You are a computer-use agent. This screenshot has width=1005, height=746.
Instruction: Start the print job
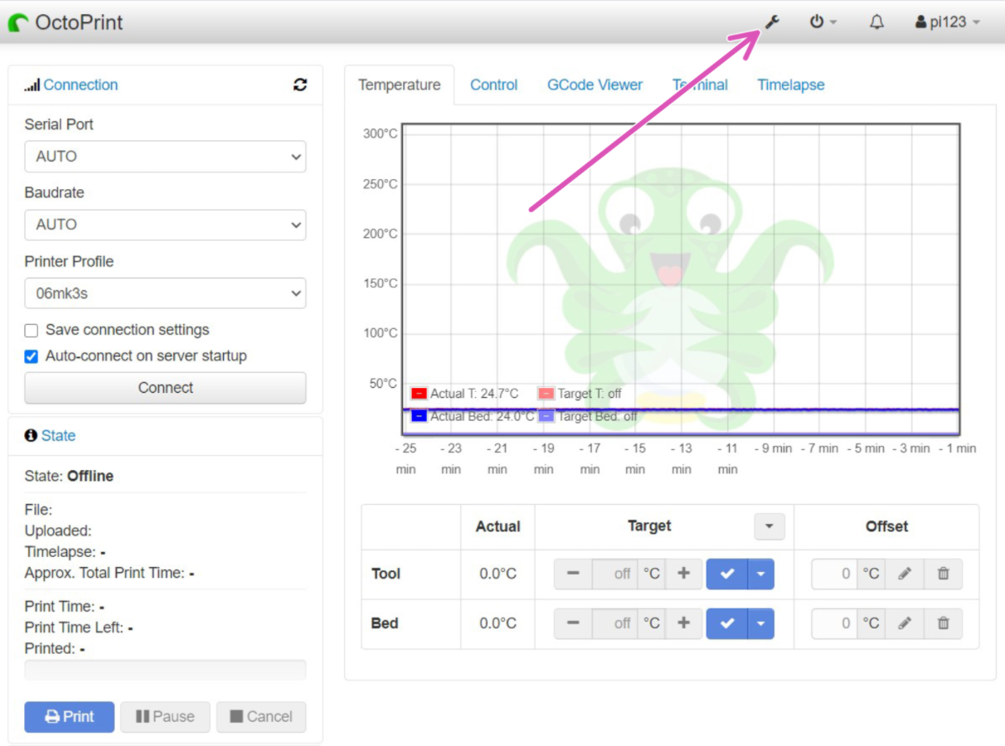[x=69, y=717]
